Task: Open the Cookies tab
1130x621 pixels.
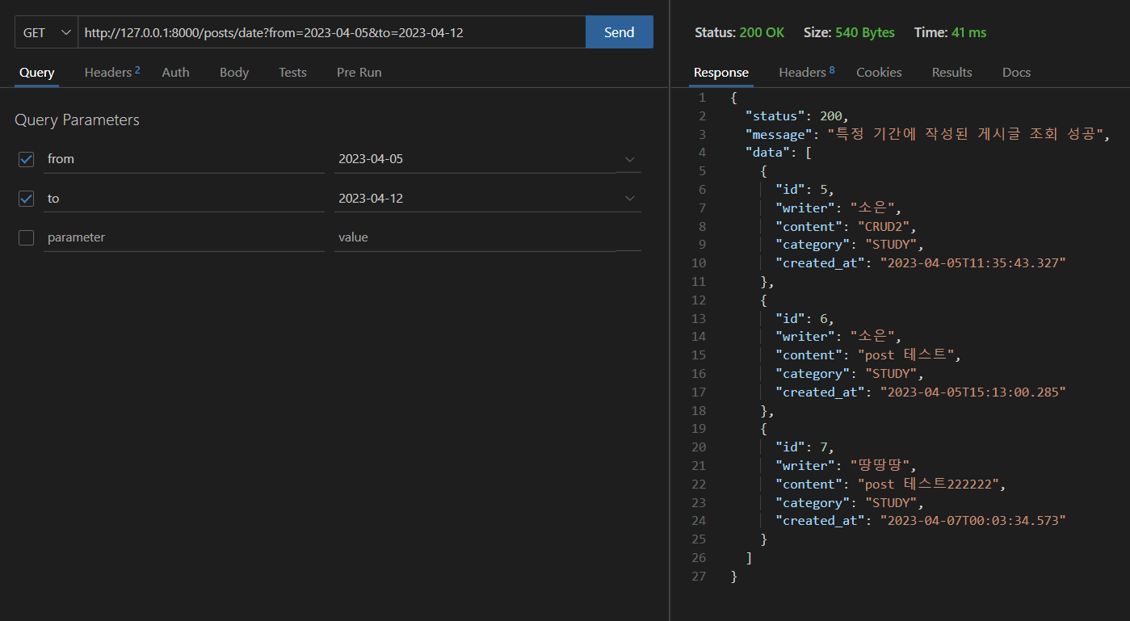Action: [x=879, y=73]
